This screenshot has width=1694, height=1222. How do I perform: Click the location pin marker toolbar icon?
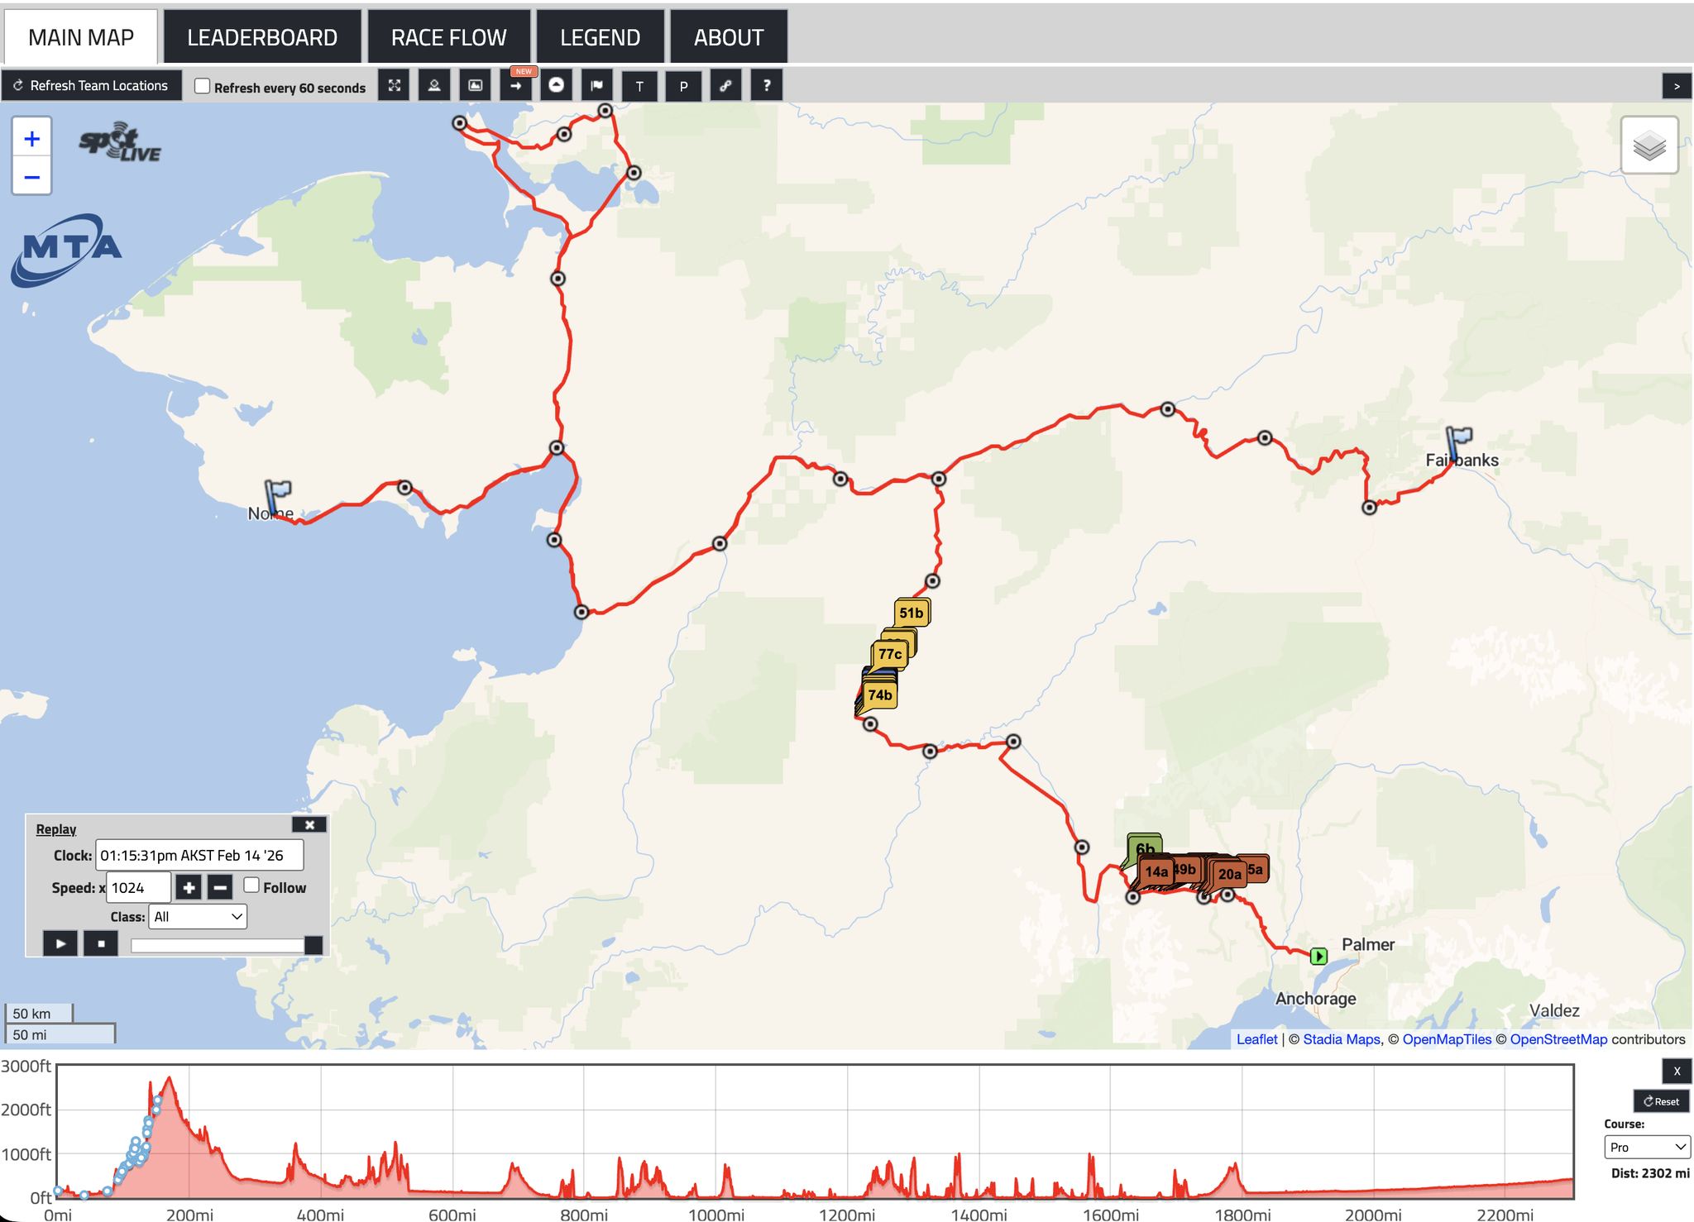point(434,85)
